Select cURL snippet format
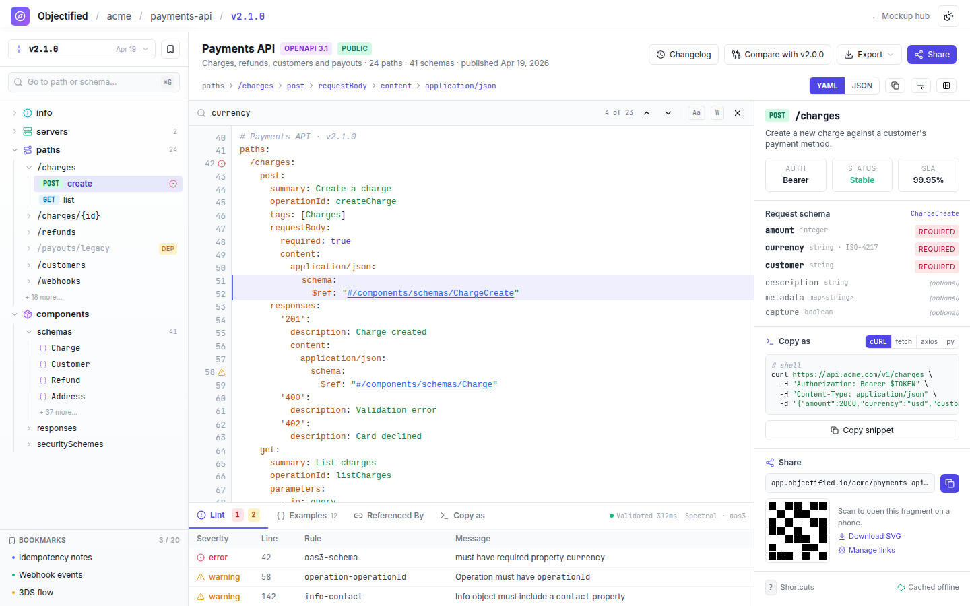 [878, 342]
